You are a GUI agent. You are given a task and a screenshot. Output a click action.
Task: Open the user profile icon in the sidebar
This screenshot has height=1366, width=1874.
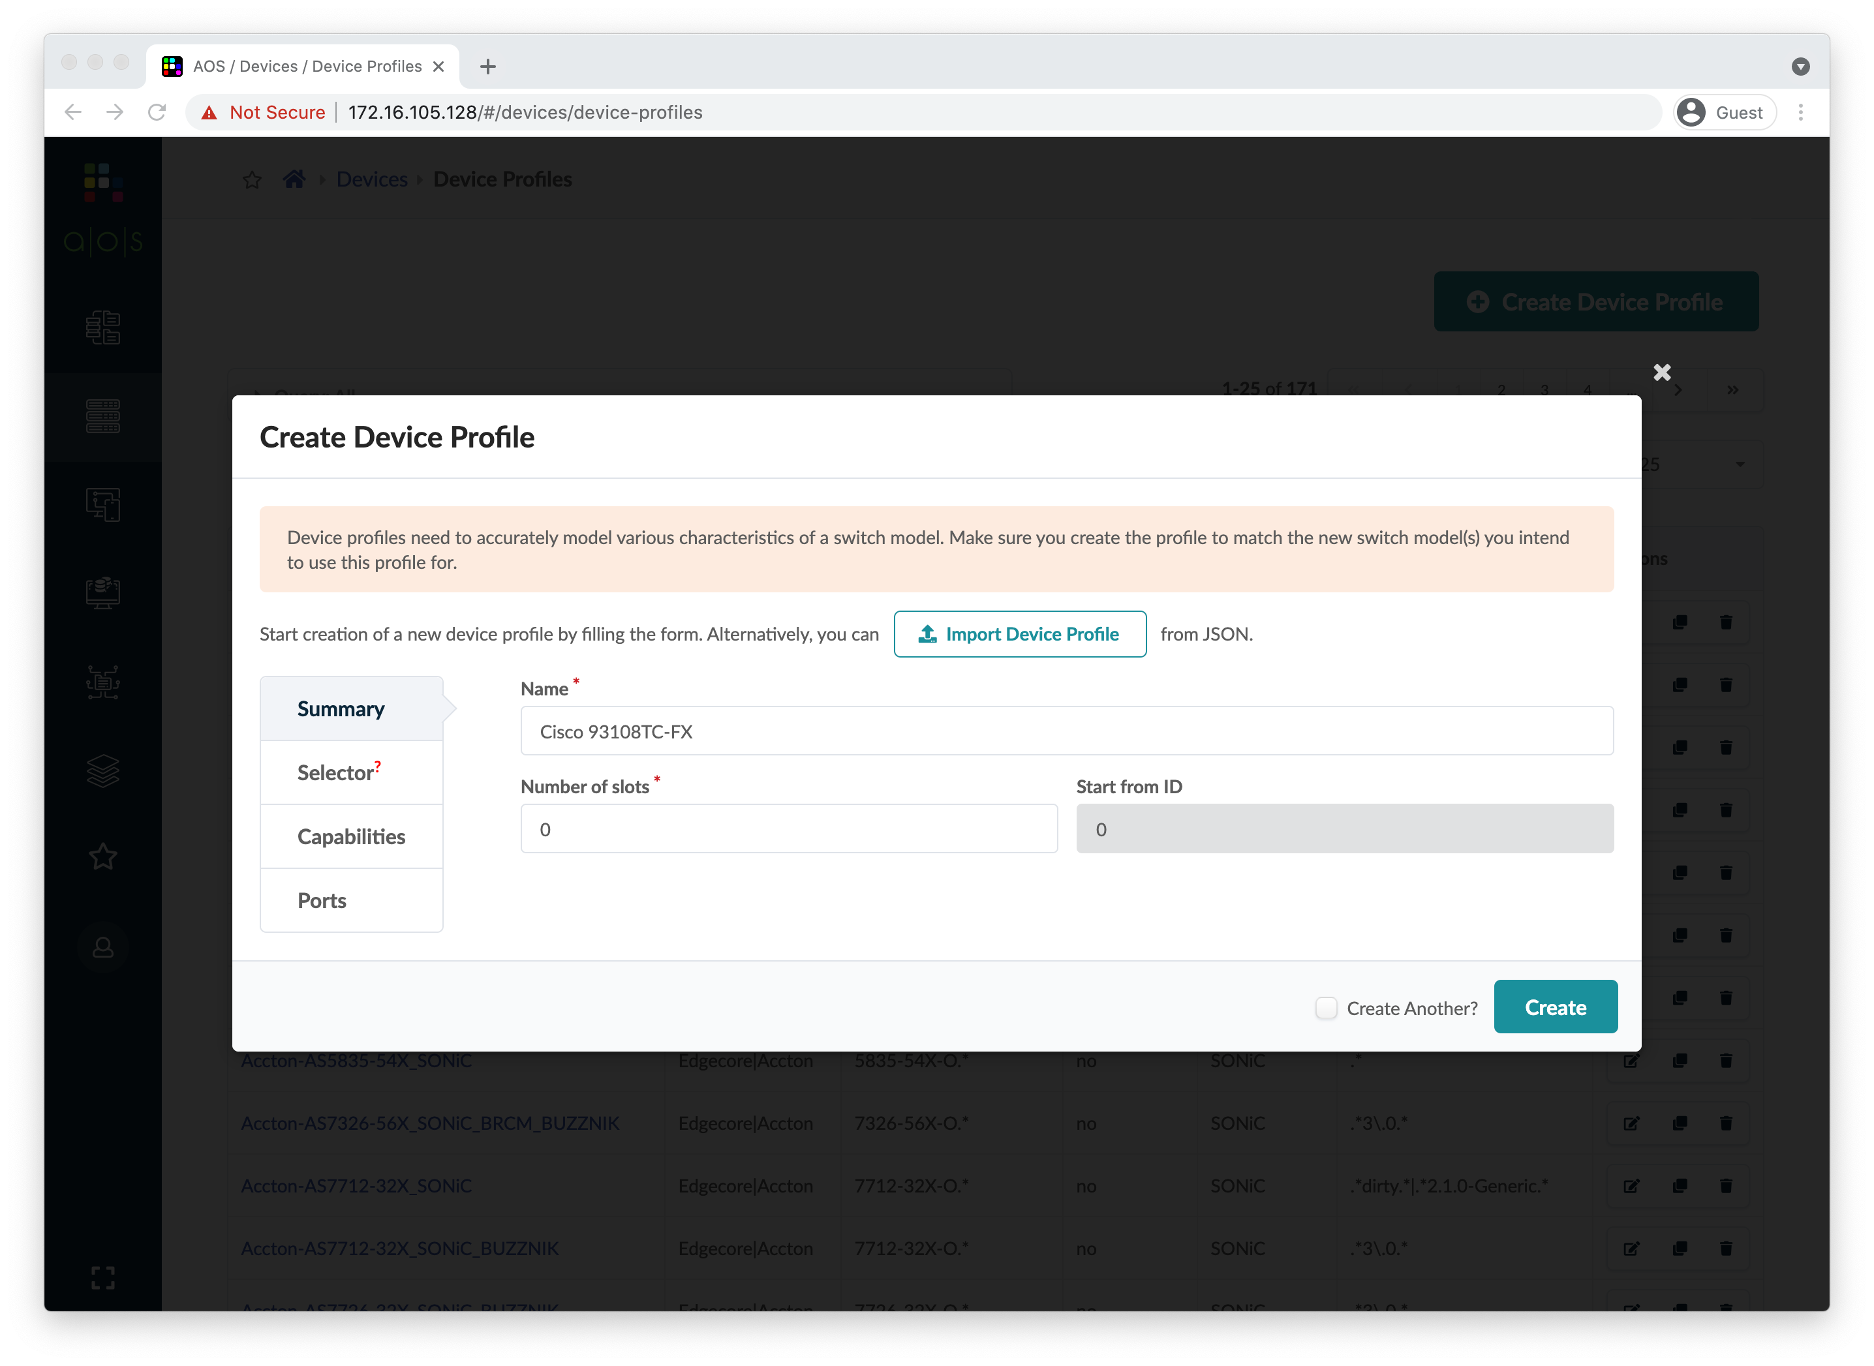pyautogui.click(x=102, y=947)
